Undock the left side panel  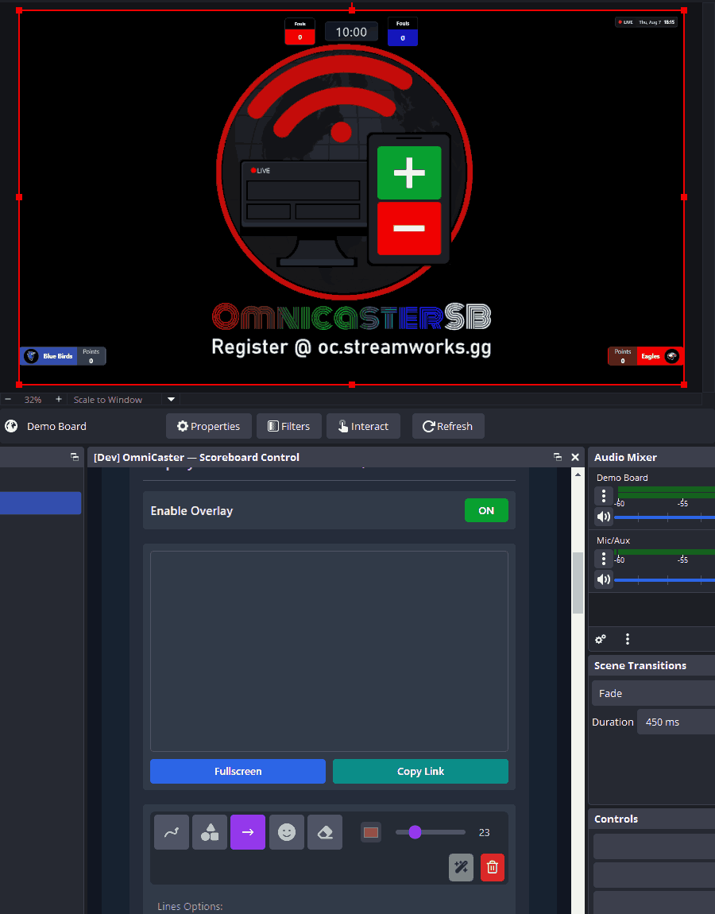[75, 457]
